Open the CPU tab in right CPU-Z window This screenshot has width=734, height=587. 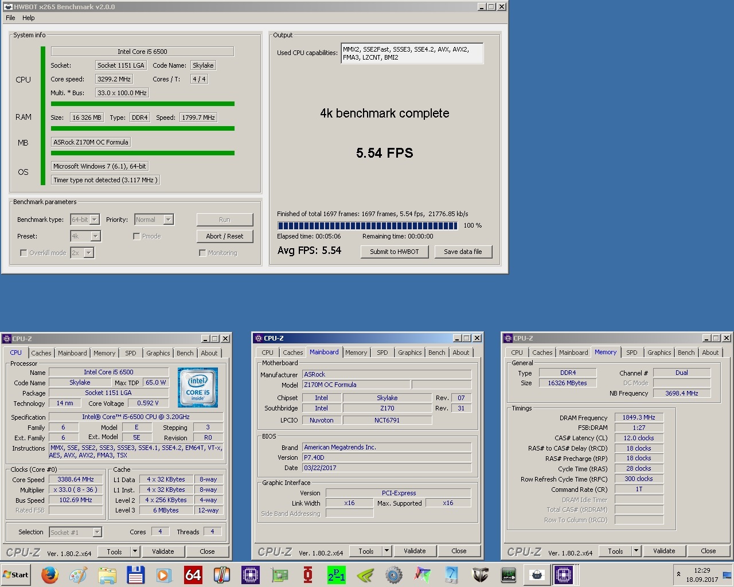point(517,353)
